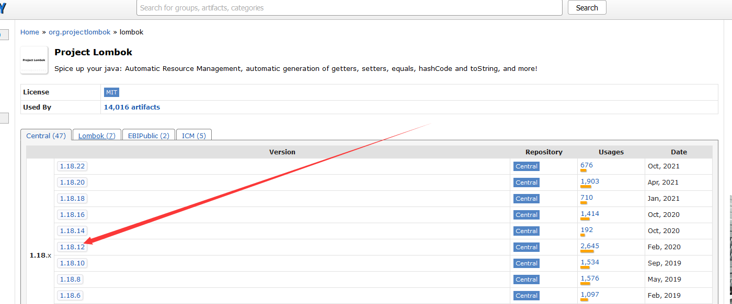
Task: Open the 1,534 usages link
Action: (x=590, y=262)
